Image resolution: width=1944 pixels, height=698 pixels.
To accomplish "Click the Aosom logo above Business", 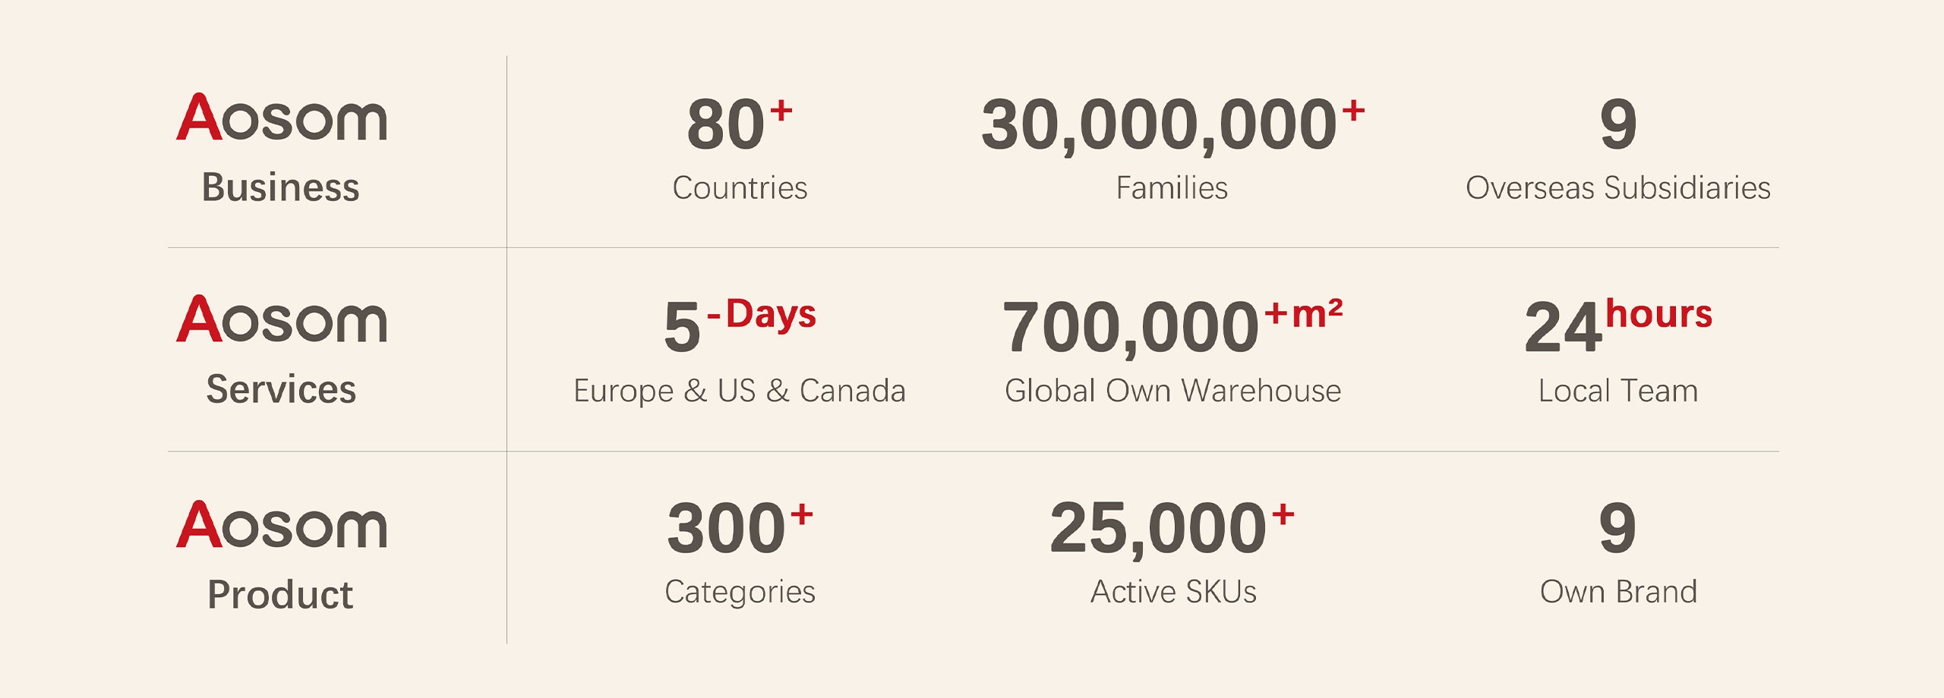I will pos(282,118).
